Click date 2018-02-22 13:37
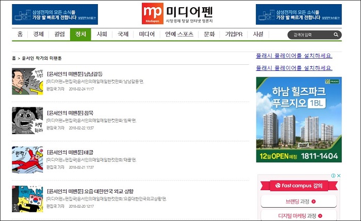This screenshot has width=361, height=221. 81,128
